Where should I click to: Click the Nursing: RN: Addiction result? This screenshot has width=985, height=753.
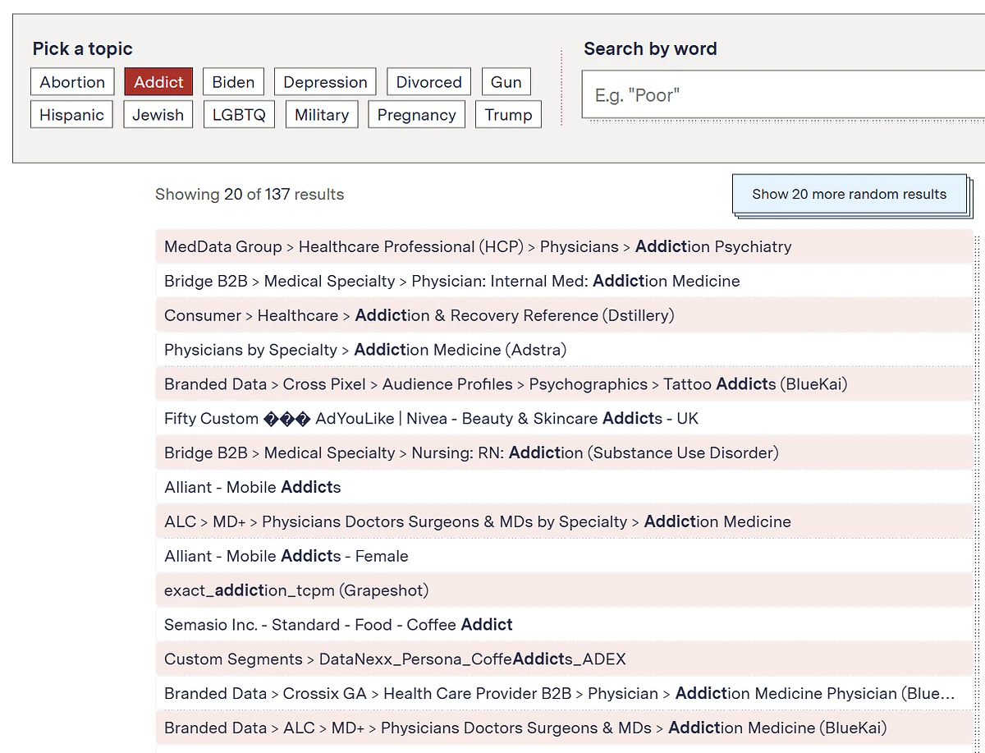(563, 452)
